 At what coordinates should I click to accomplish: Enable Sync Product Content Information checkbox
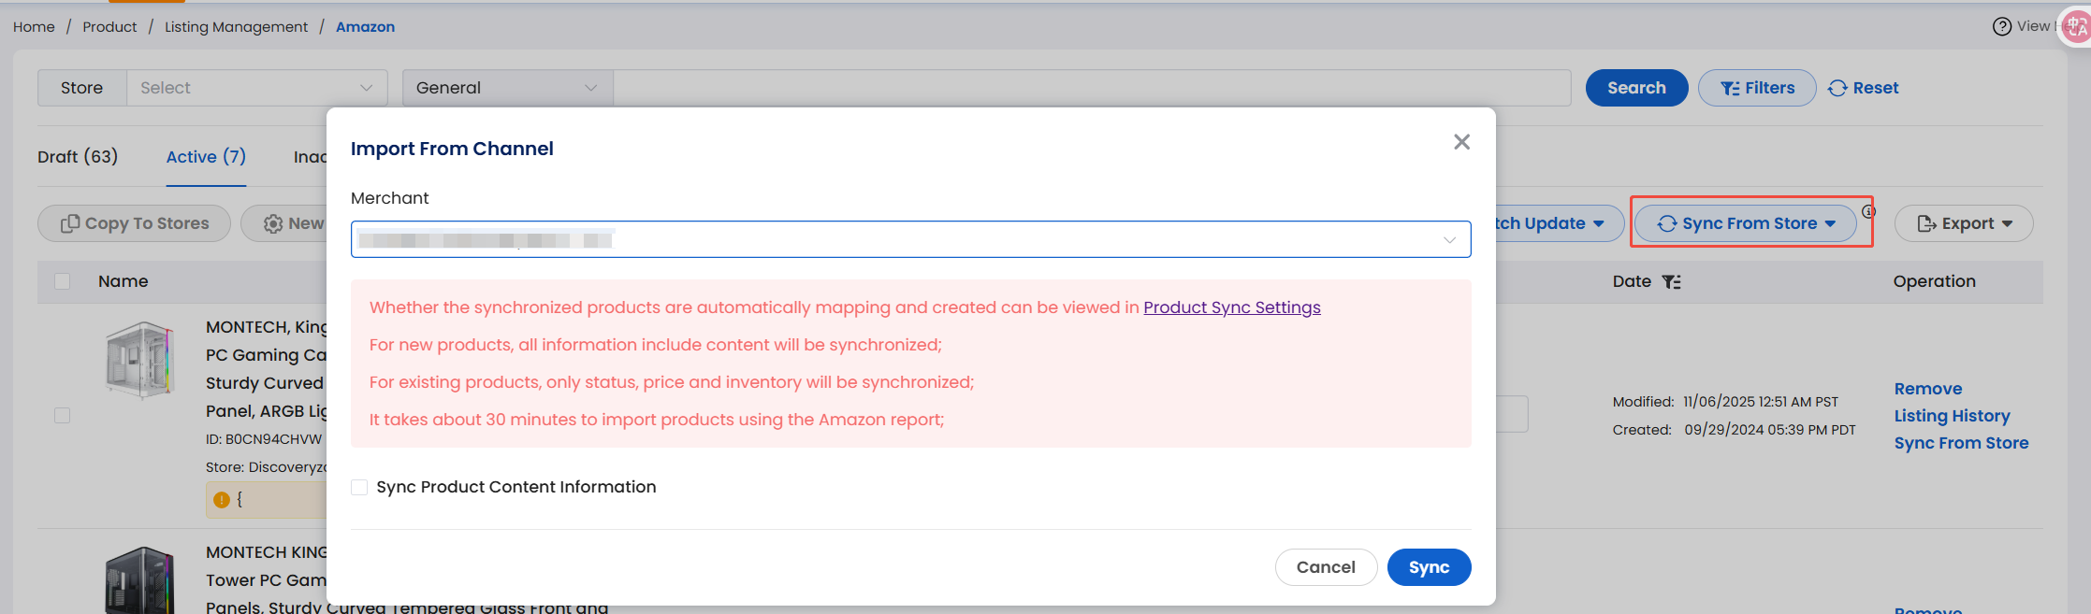[359, 487]
